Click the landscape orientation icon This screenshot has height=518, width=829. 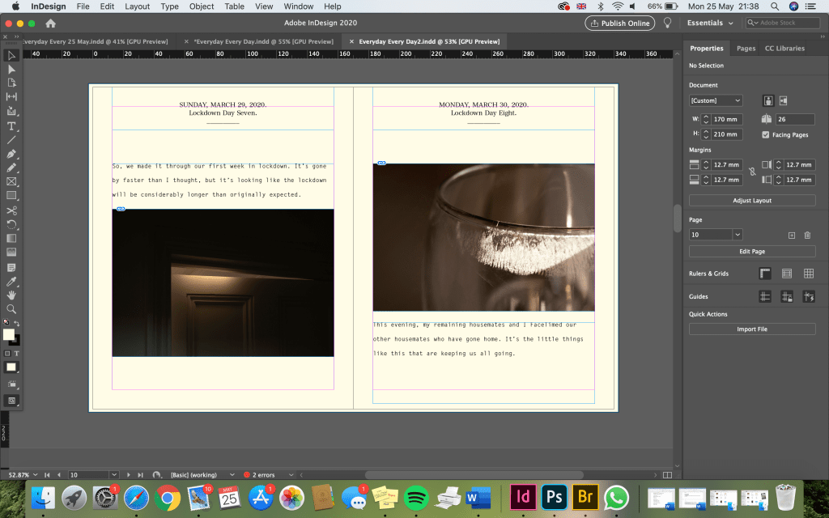pyautogui.click(x=783, y=100)
